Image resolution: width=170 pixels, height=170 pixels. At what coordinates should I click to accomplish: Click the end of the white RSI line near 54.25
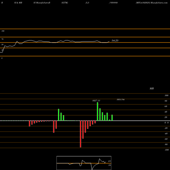point(109,41)
